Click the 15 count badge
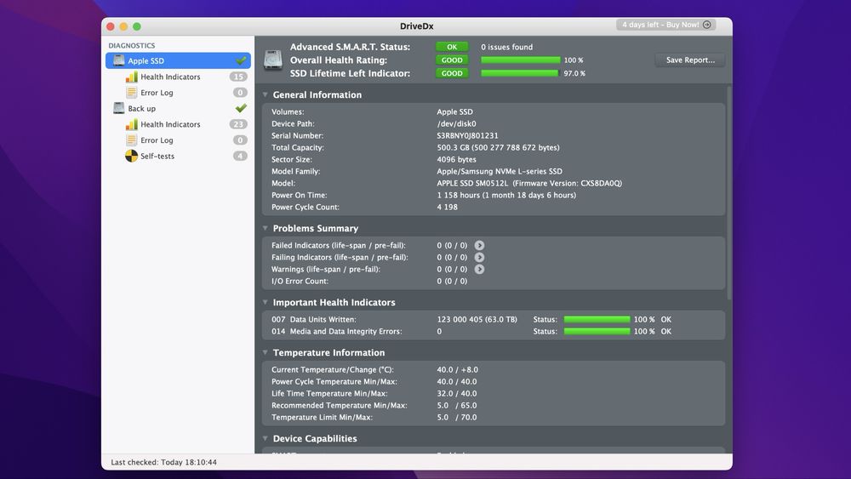851x479 pixels. tap(238, 77)
